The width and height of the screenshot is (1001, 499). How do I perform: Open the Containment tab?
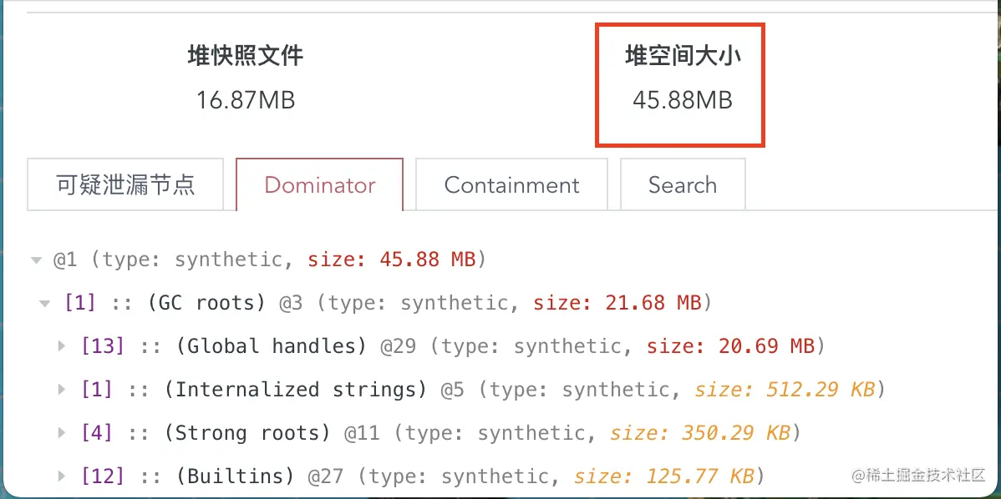coord(511,184)
